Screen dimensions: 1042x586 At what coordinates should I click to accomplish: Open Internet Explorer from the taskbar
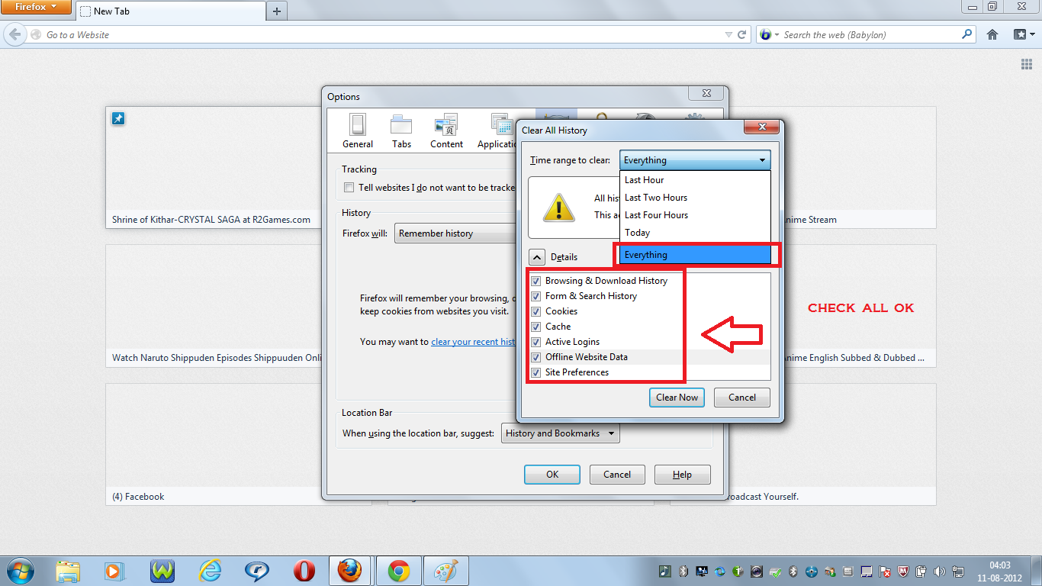click(x=210, y=571)
